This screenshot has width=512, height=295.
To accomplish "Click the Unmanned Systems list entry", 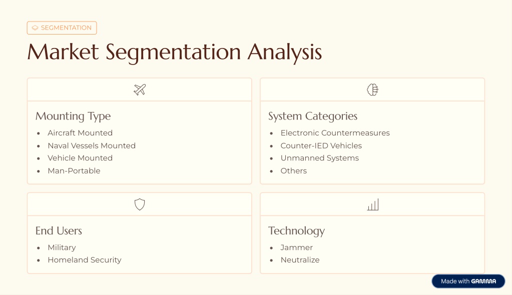I will (x=319, y=158).
